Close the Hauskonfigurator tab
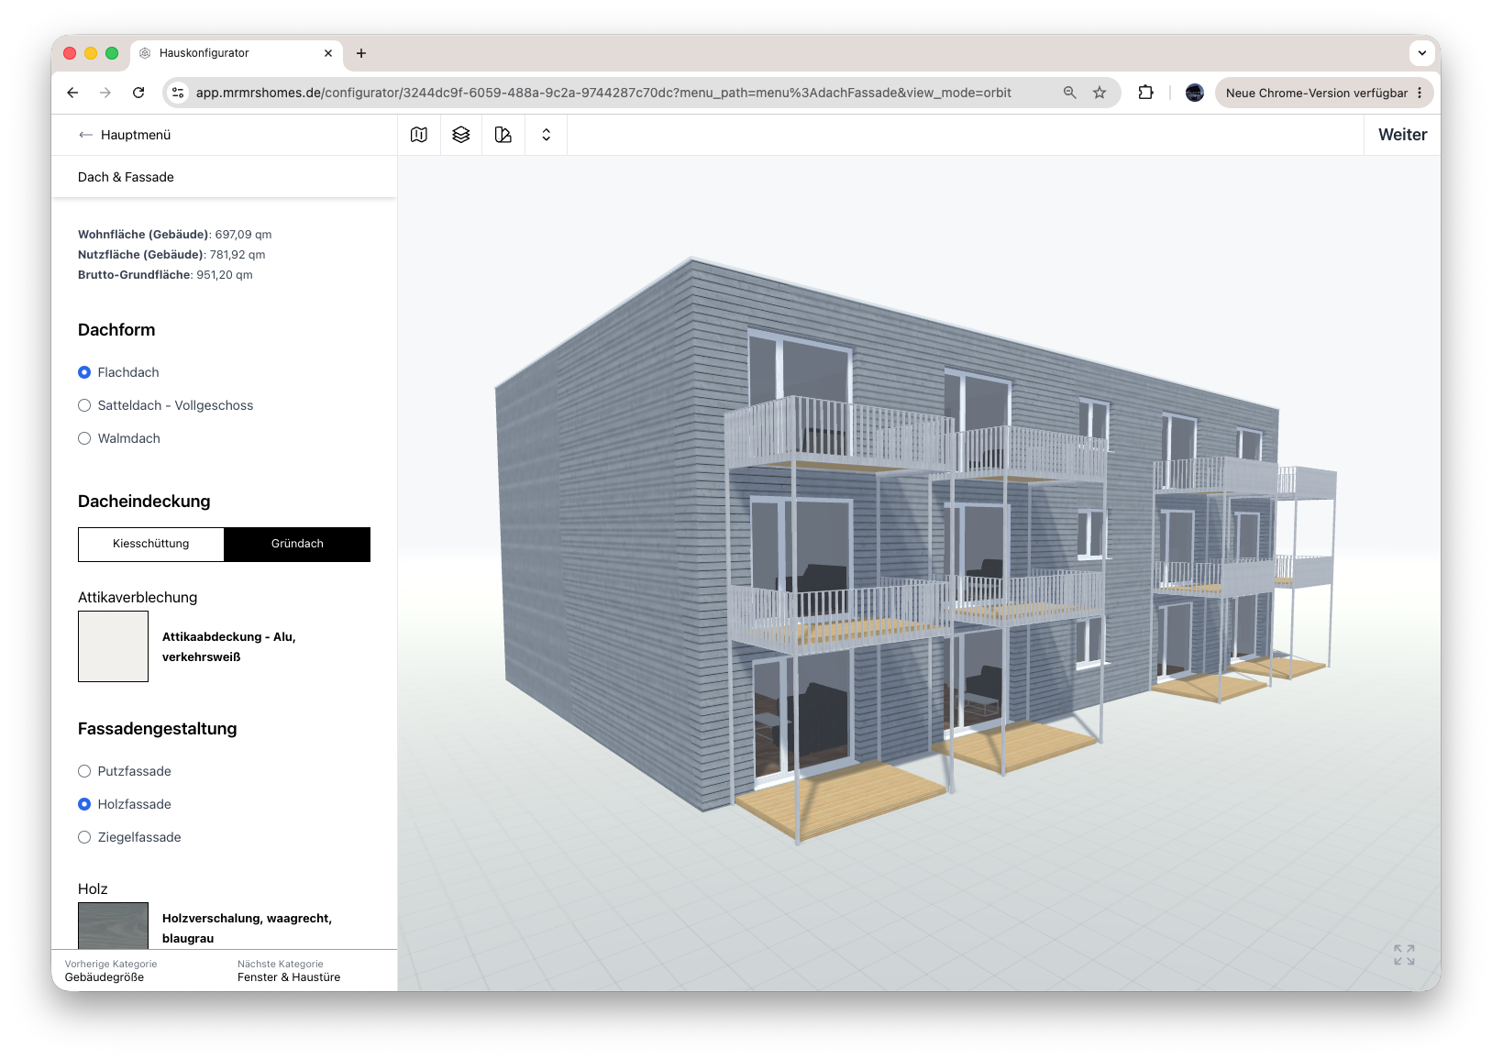1492x1059 pixels. (328, 53)
